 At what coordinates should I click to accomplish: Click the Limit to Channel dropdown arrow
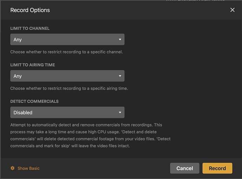(120, 40)
